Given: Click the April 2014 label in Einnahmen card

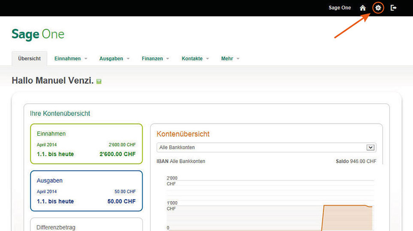Looking at the screenshot, I should point(47,145).
